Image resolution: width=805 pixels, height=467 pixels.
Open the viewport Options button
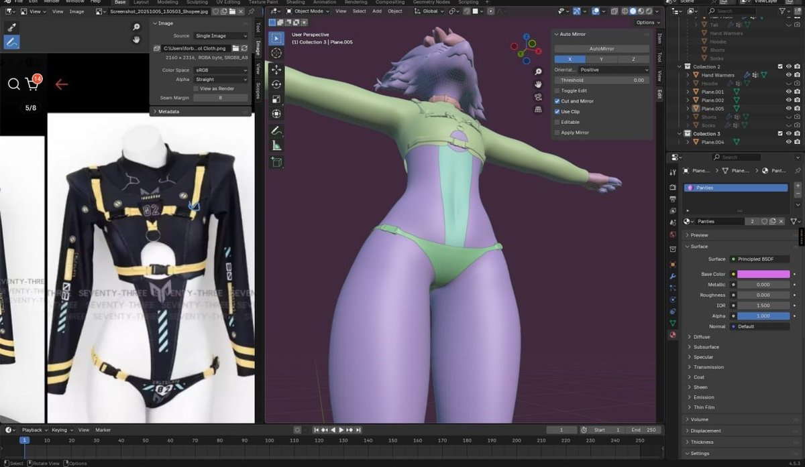[647, 22]
